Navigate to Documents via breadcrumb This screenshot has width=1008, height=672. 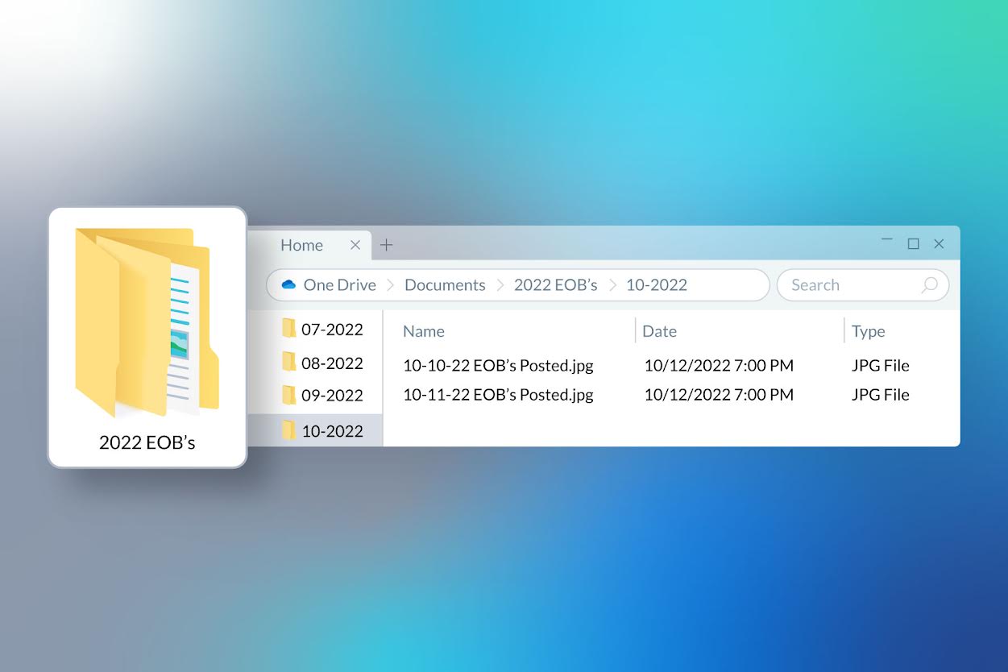[x=445, y=284]
